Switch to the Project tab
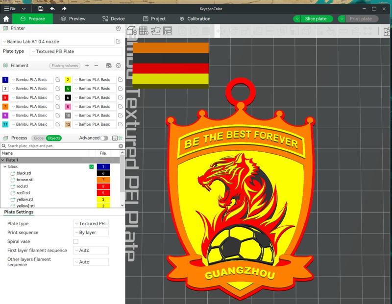The height and width of the screenshot is (304, 392). point(154,19)
